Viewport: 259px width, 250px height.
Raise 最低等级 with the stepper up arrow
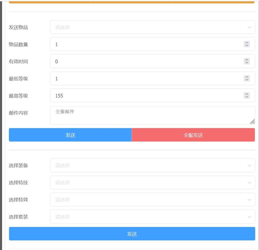247,77
